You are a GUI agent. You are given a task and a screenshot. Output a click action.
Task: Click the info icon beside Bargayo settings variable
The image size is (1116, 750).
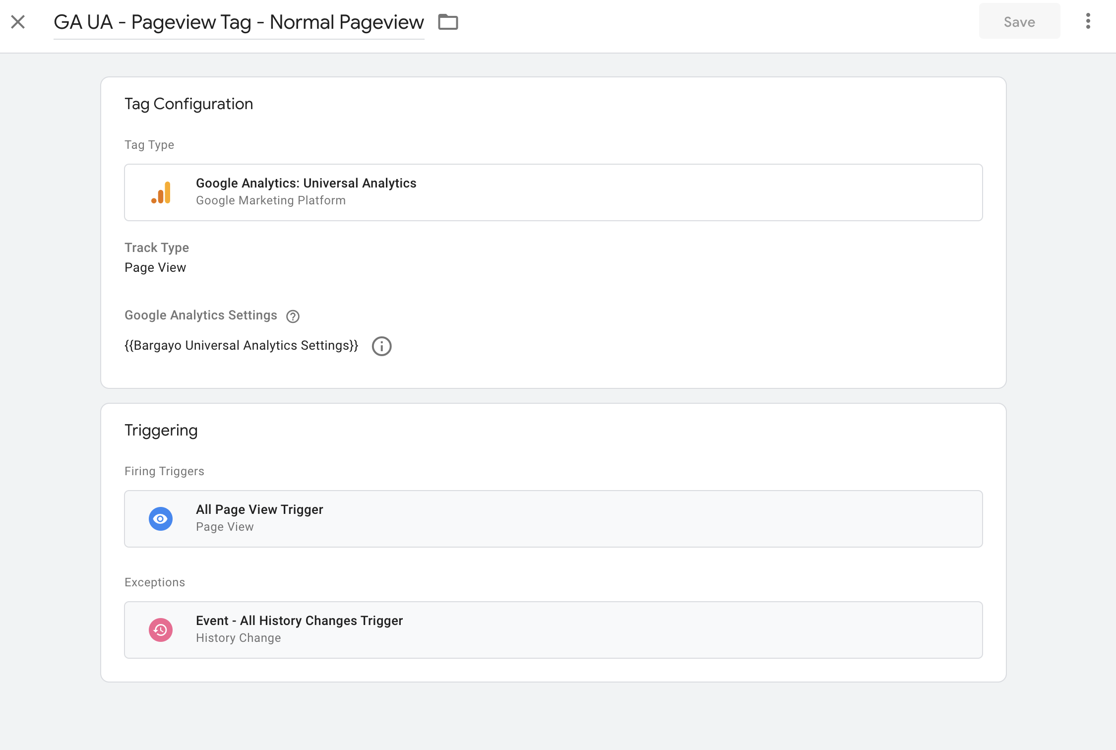pos(381,346)
